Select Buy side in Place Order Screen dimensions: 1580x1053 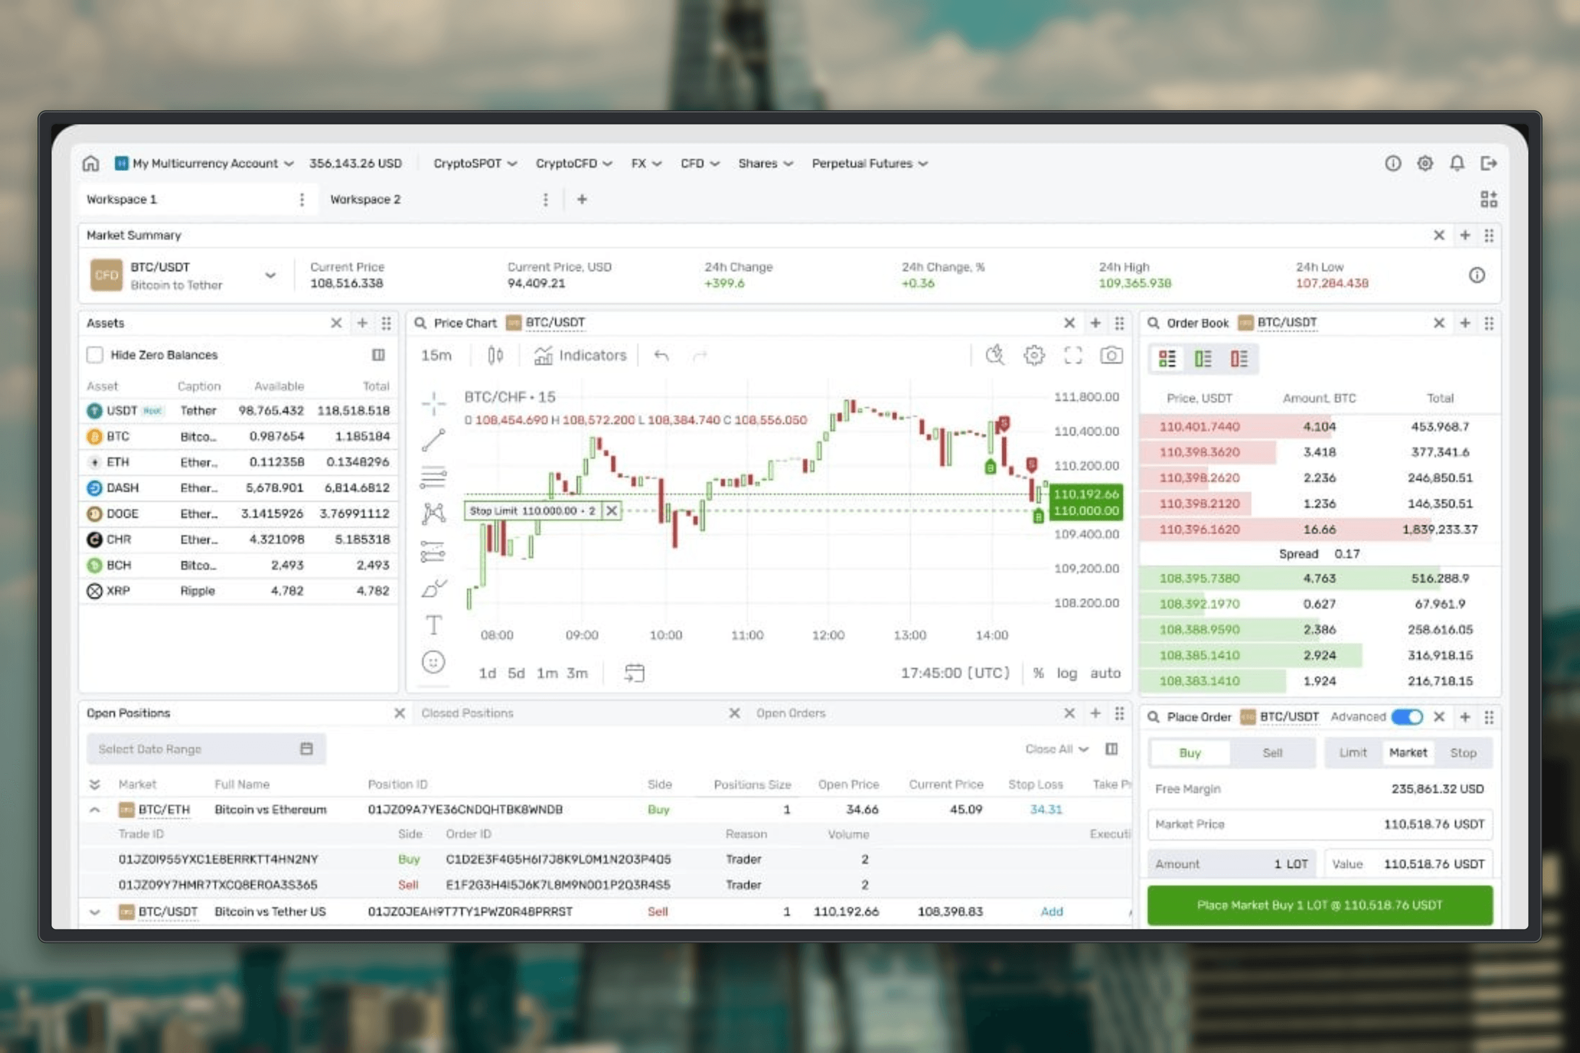[x=1190, y=753]
